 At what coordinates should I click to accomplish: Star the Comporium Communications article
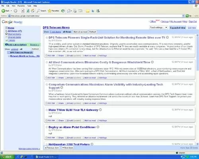tap(47, 84)
